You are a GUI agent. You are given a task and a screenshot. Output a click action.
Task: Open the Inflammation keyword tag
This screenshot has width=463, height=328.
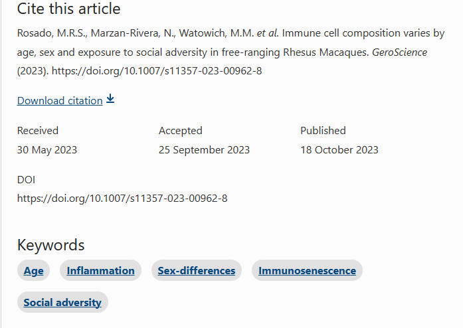[100, 271]
